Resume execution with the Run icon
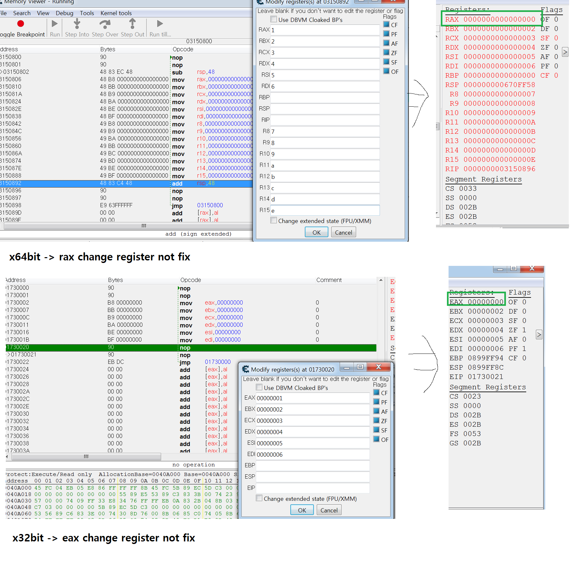 pyautogui.click(x=54, y=23)
